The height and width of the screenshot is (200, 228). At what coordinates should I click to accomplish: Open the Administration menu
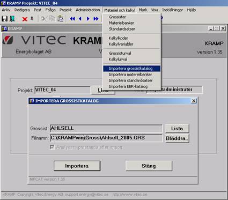point(88,10)
